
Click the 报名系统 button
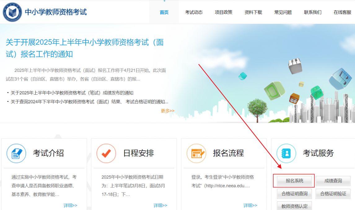[294, 181]
